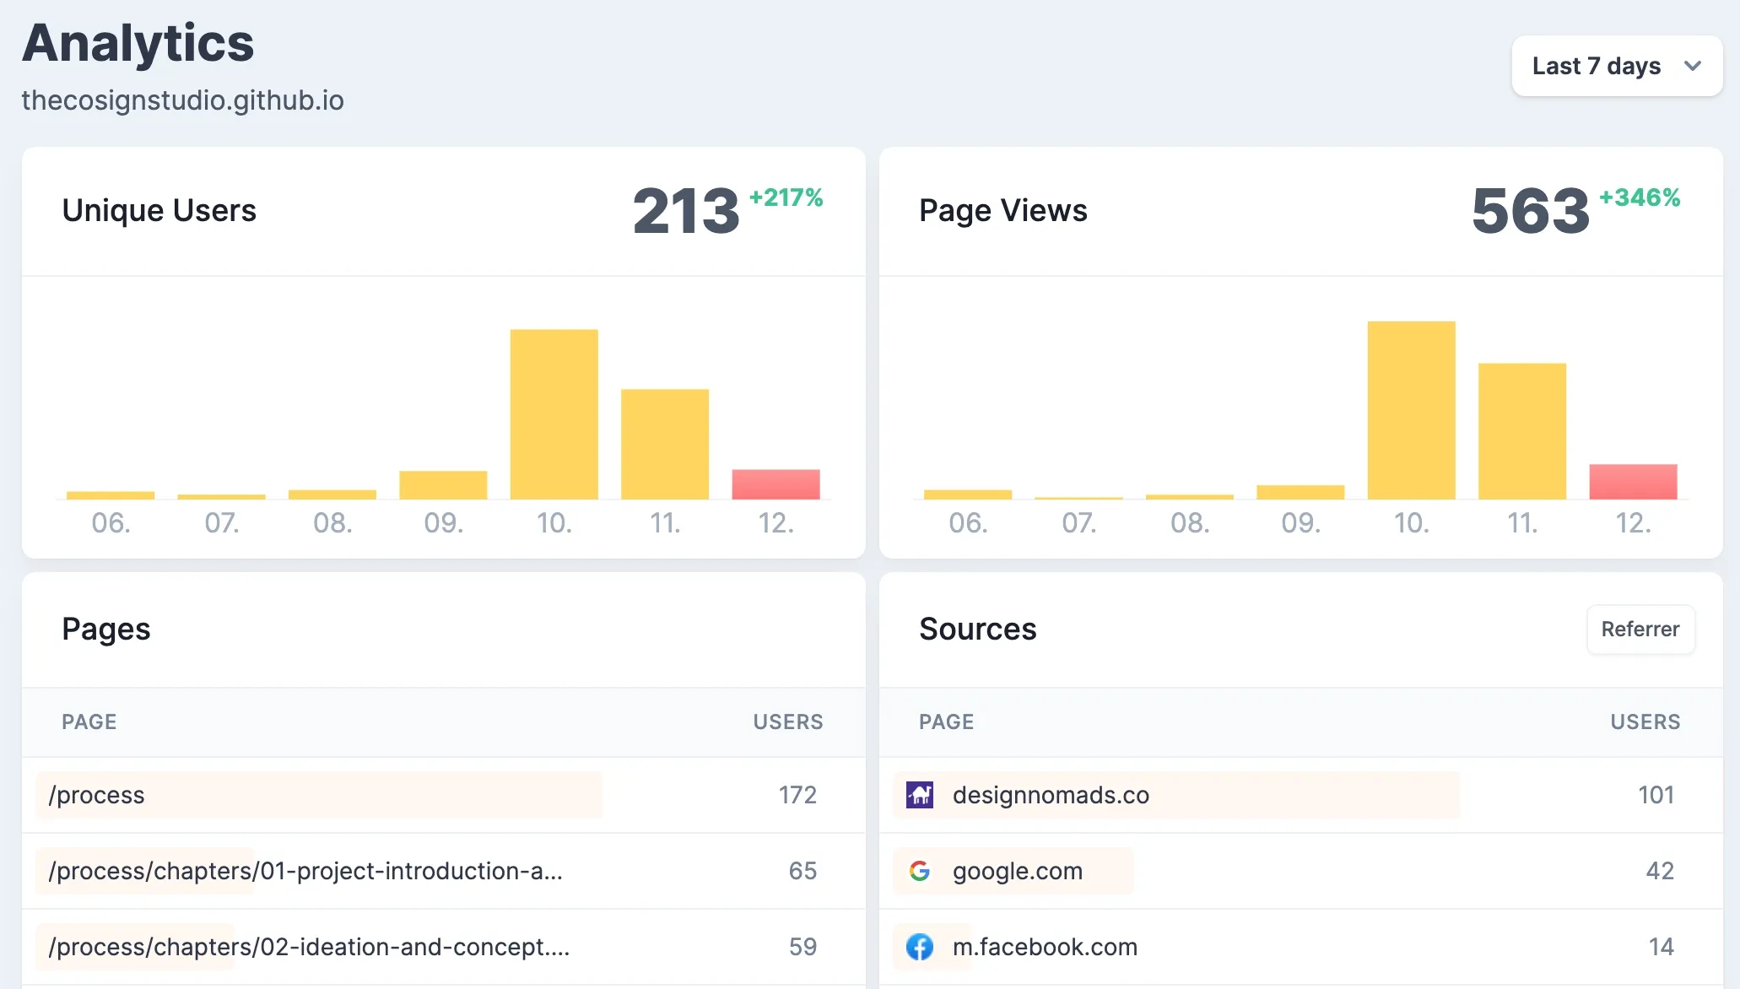Click the Facebook logo icon
1740x989 pixels.
(x=919, y=947)
